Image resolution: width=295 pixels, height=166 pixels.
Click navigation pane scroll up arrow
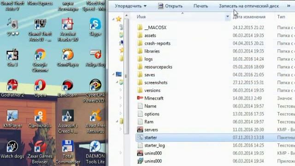(x=126, y=15)
